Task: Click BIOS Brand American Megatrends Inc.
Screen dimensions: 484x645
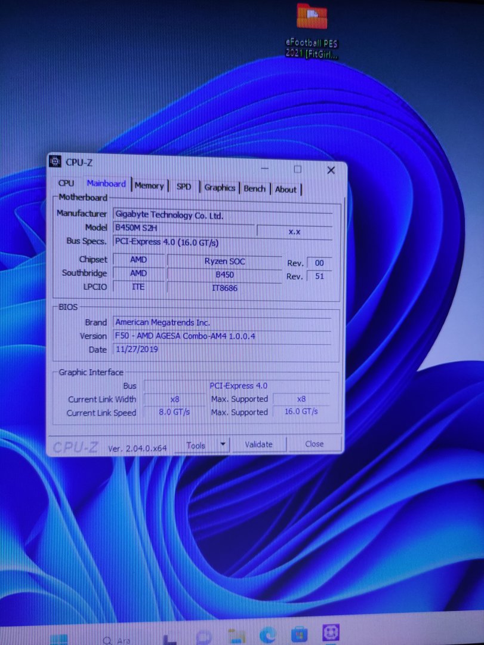Action: 222,322
